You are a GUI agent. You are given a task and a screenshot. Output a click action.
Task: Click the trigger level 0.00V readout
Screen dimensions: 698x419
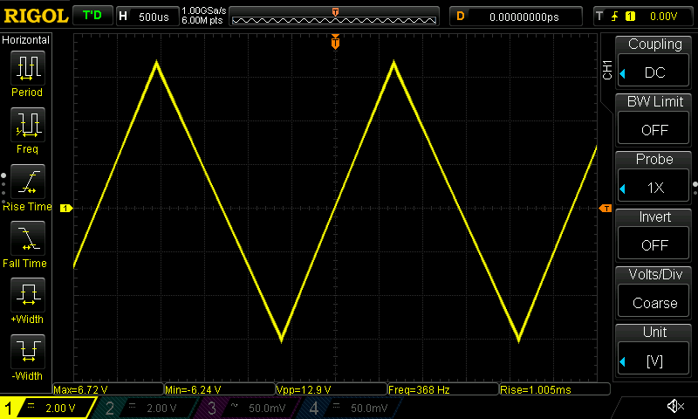tap(663, 17)
